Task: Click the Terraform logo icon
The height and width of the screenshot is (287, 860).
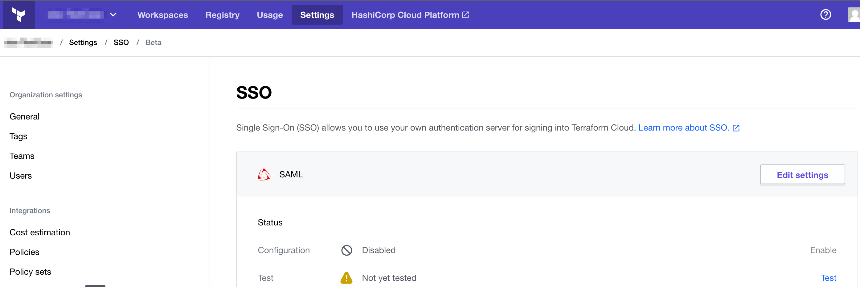Action: click(x=19, y=15)
